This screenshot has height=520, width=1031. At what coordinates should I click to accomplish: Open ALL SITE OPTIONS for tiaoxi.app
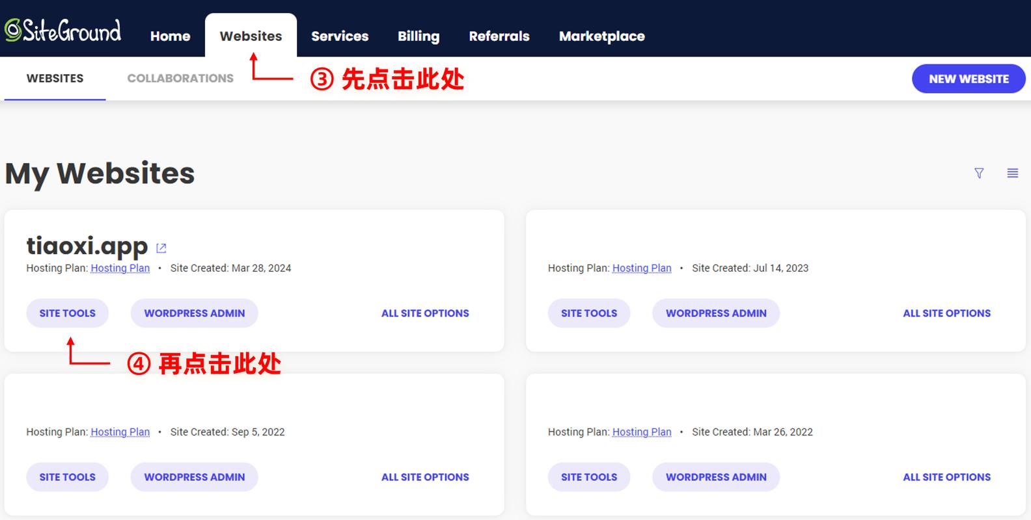[425, 313]
